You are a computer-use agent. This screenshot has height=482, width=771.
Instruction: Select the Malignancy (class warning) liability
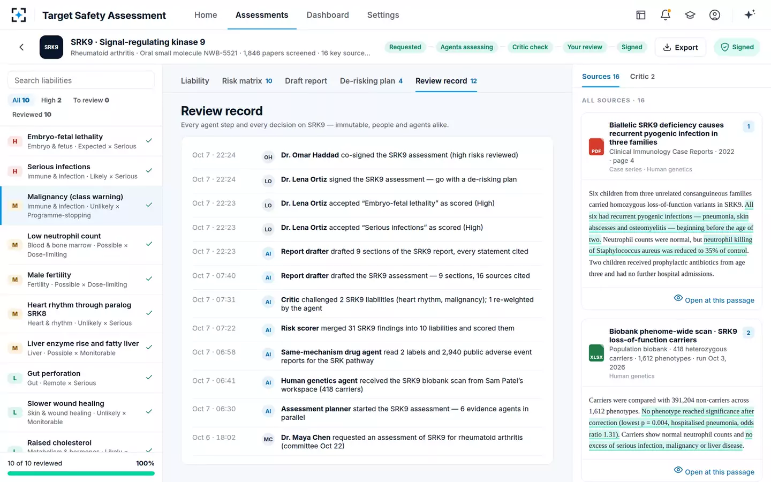pos(81,206)
